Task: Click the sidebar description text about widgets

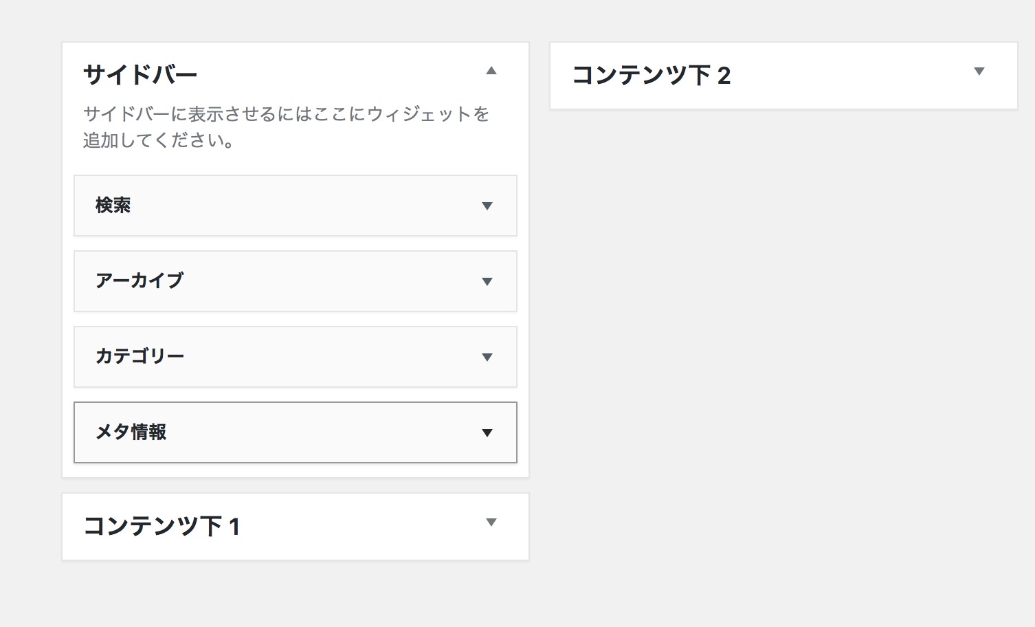Action: coord(286,127)
